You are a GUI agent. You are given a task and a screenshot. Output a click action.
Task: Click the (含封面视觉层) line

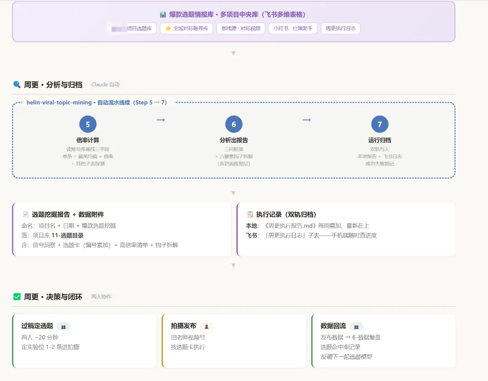234,164
